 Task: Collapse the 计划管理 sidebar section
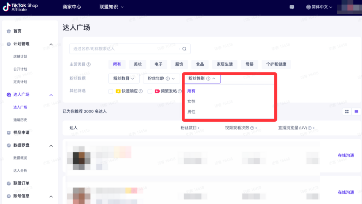[x=51, y=44]
